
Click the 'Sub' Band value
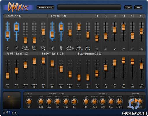pyautogui.click(x=49, y=107)
